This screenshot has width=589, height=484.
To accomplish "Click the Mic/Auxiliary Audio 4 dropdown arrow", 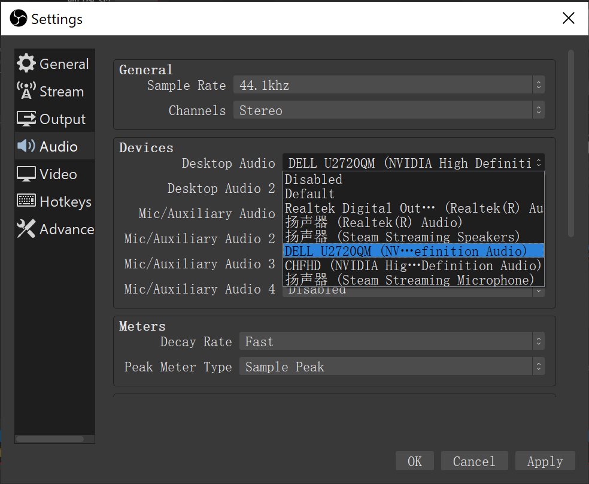I will 538,291.
